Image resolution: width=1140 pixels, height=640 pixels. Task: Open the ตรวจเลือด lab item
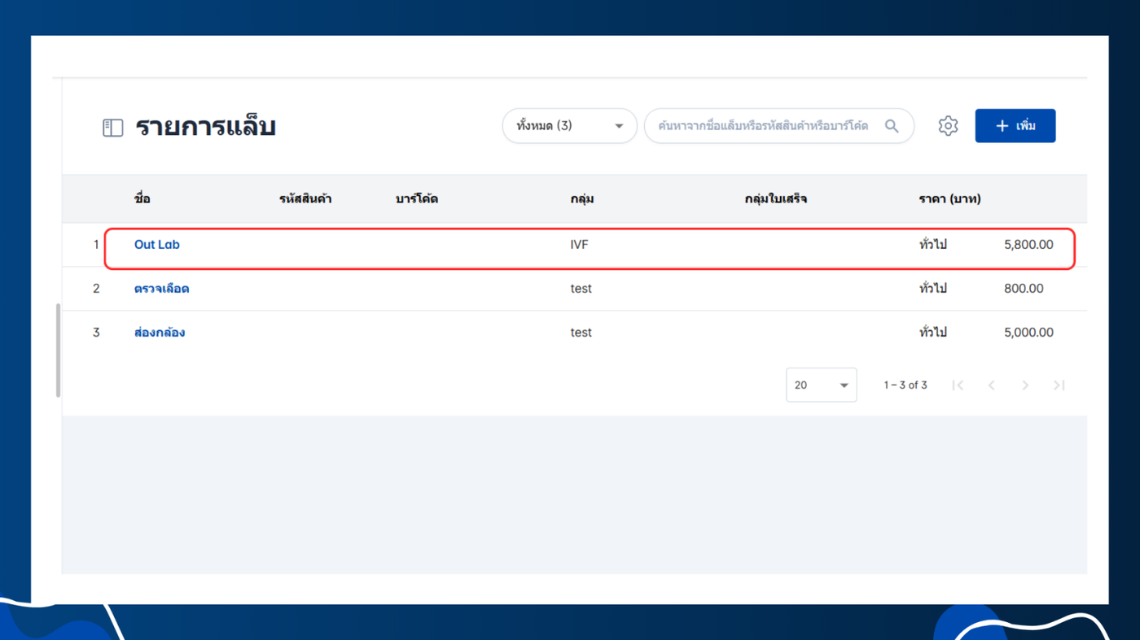pos(162,289)
